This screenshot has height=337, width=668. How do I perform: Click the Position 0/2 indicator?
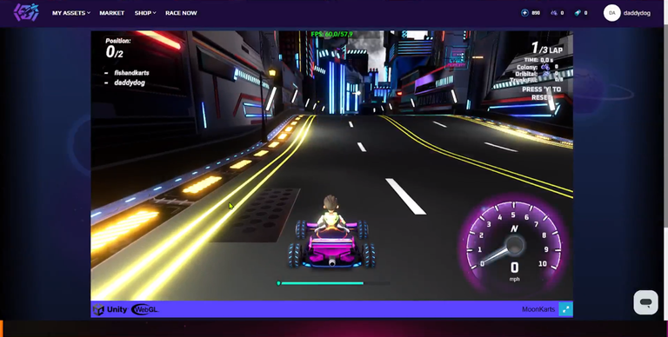[x=118, y=48]
